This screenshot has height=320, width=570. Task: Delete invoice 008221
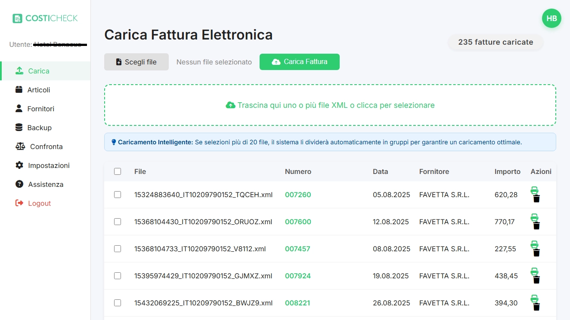536,307
